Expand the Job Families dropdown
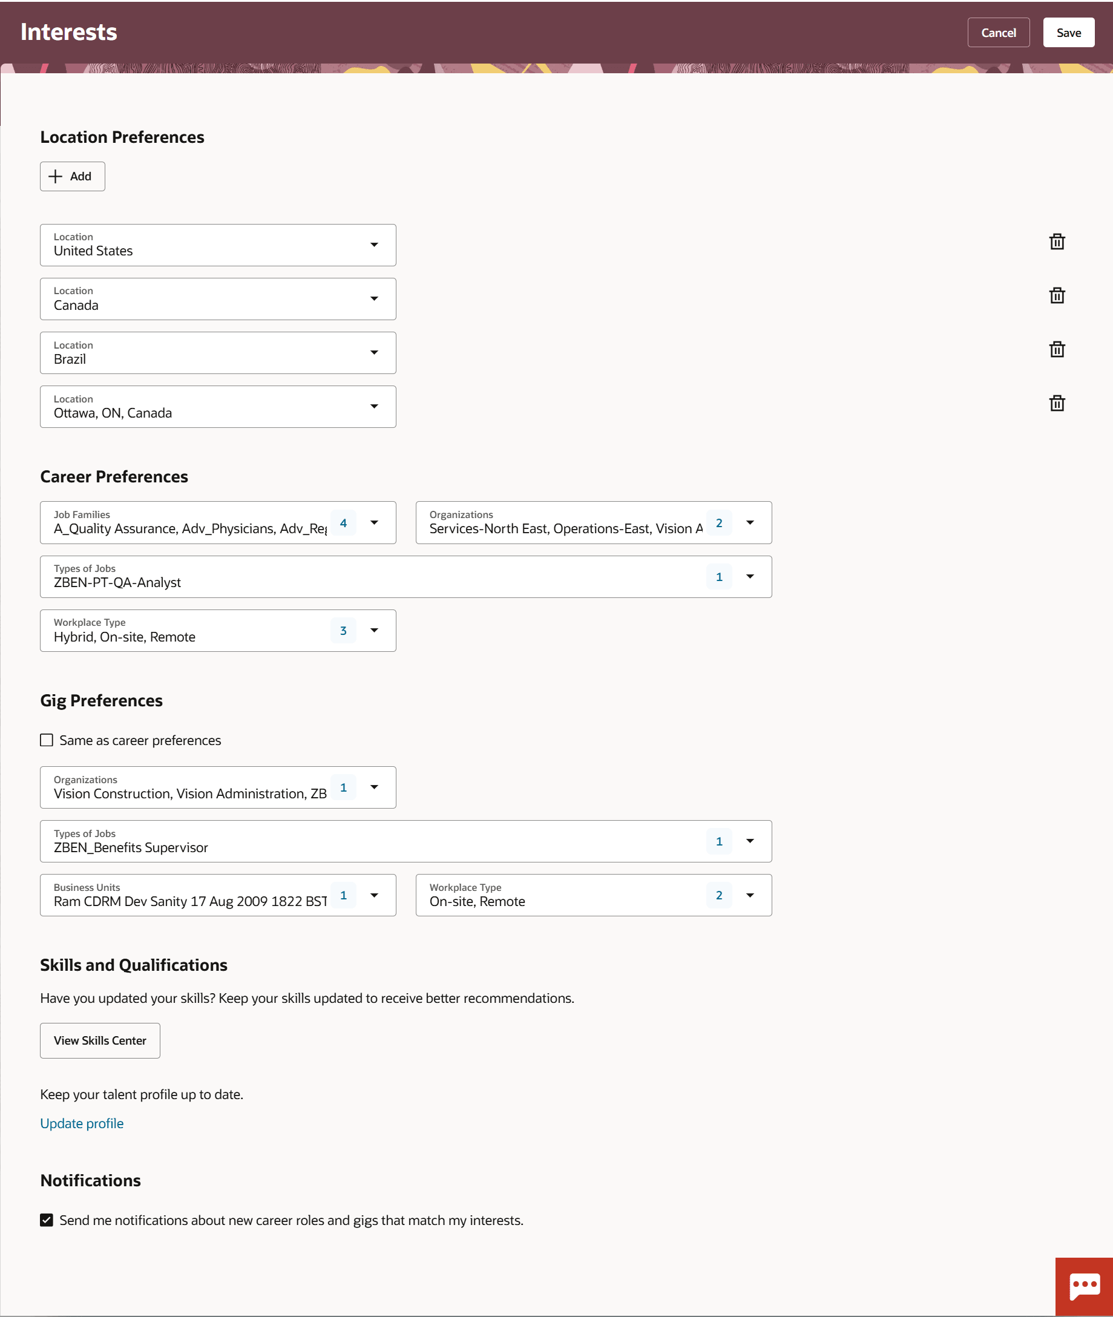Image resolution: width=1113 pixels, height=1317 pixels. (374, 522)
